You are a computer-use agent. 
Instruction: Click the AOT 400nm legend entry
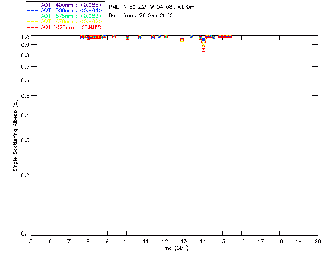64,5
